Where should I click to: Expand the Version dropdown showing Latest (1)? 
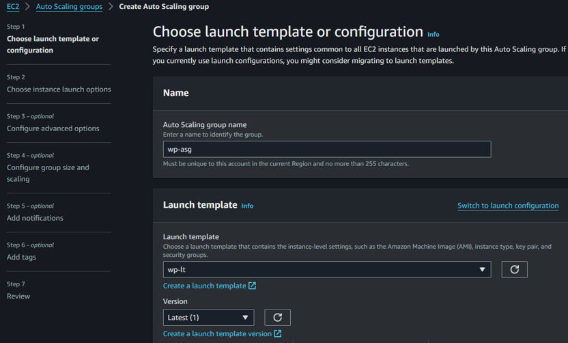pos(208,317)
